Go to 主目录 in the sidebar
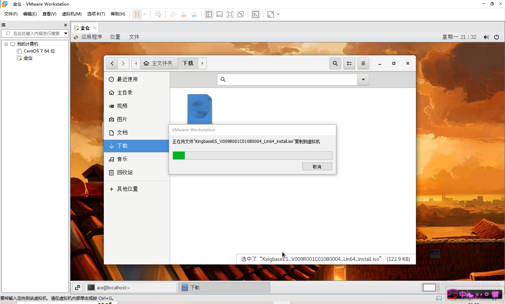Image resolution: width=505 pixels, height=304 pixels. [137, 92]
